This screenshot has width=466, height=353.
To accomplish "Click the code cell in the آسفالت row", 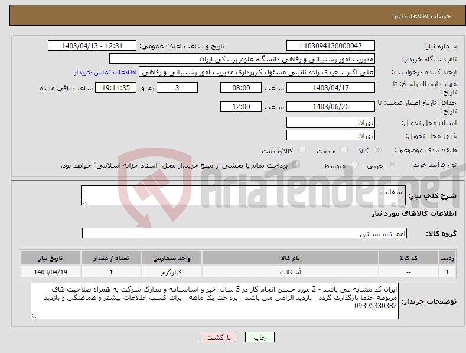I will coord(408,272).
